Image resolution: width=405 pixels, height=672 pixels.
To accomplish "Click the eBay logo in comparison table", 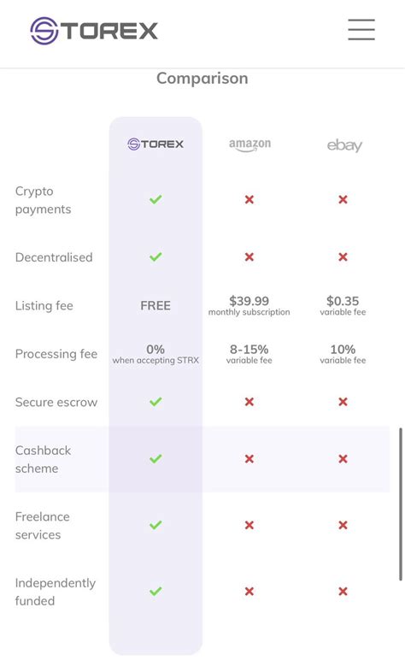I will click(x=344, y=145).
